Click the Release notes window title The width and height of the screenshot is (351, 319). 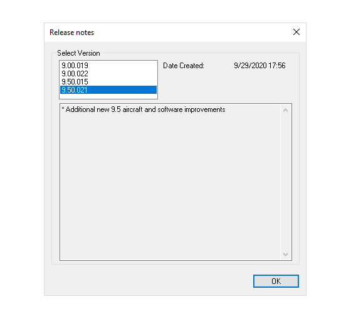coord(71,33)
